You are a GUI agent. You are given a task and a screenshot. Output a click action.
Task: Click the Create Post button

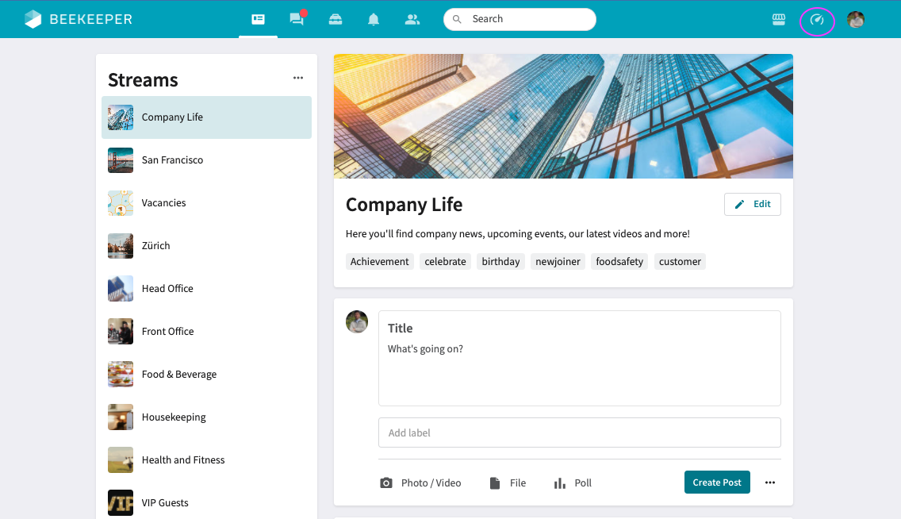[717, 482]
